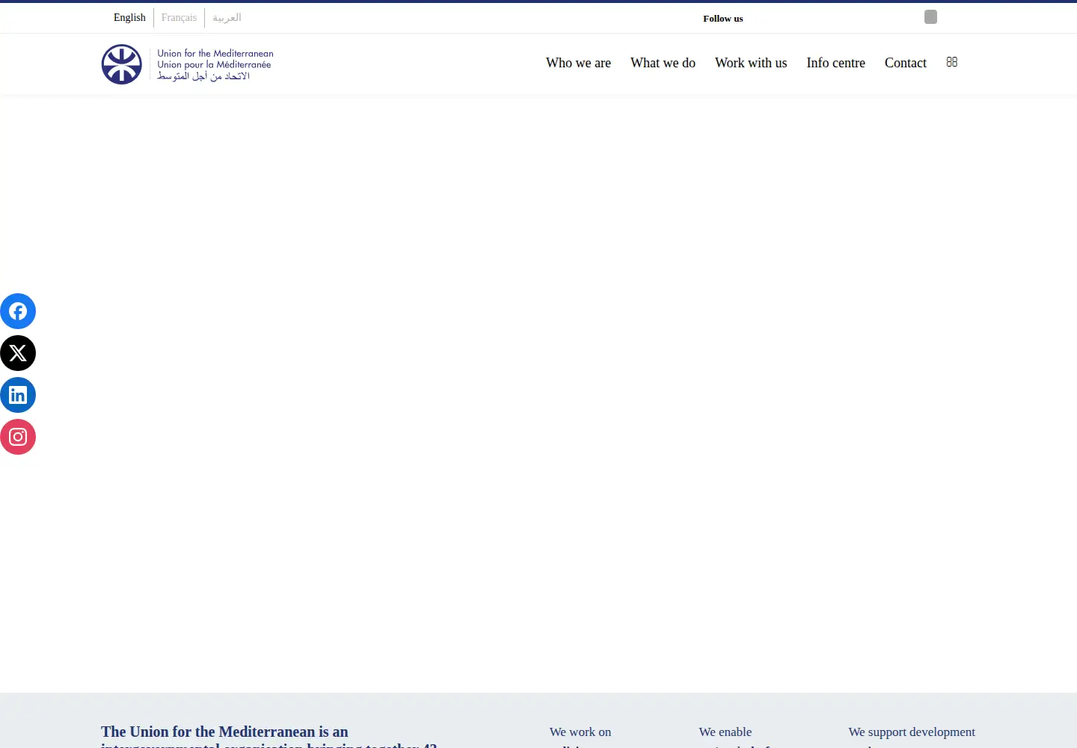Switch site language to Arabic (العربية)
Image resolution: width=1077 pixels, height=748 pixels.
(227, 17)
